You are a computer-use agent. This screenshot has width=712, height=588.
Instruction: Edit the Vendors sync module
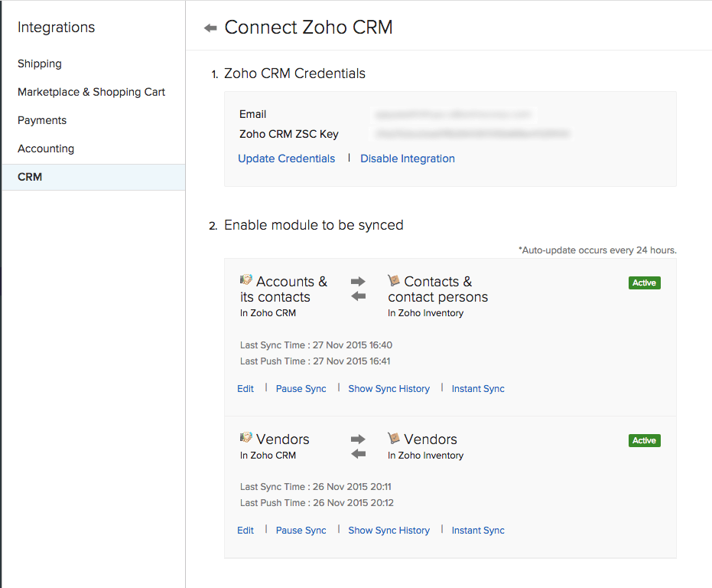(x=245, y=531)
